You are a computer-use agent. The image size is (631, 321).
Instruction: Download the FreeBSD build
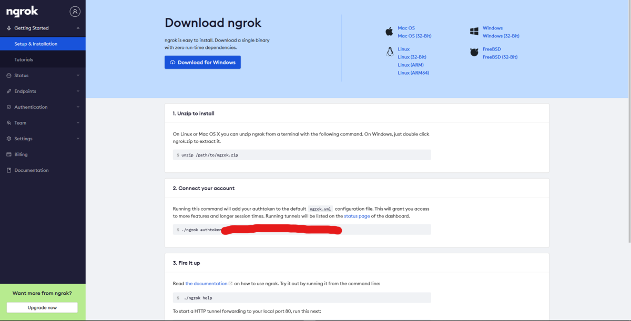click(x=492, y=49)
